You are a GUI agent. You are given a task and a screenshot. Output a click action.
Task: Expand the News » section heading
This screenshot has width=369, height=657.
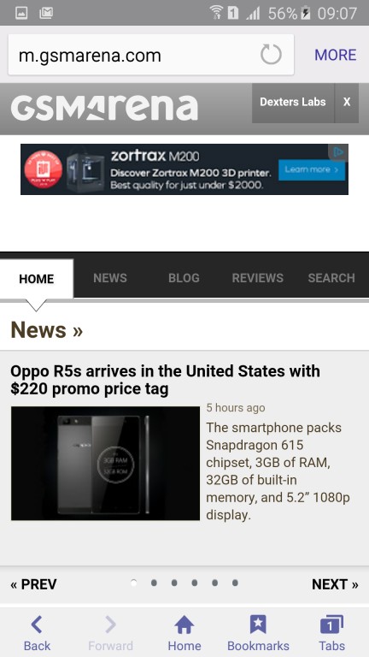pyautogui.click(x=47, y=329)
